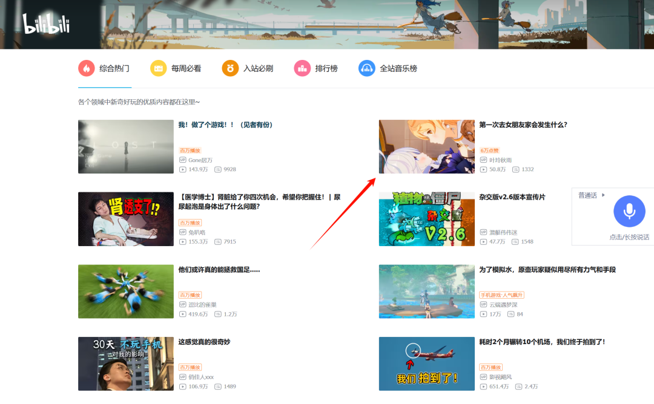Image resolution: width=654 pixels, height=404 pixels.
Task: Open video title 第一次去女朋友家会发生什么?
Action: [523, 125]
